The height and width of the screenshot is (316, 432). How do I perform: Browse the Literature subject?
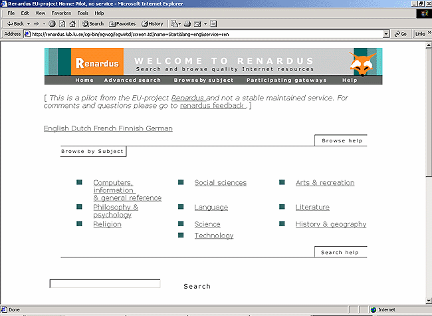tap(312, 208)
